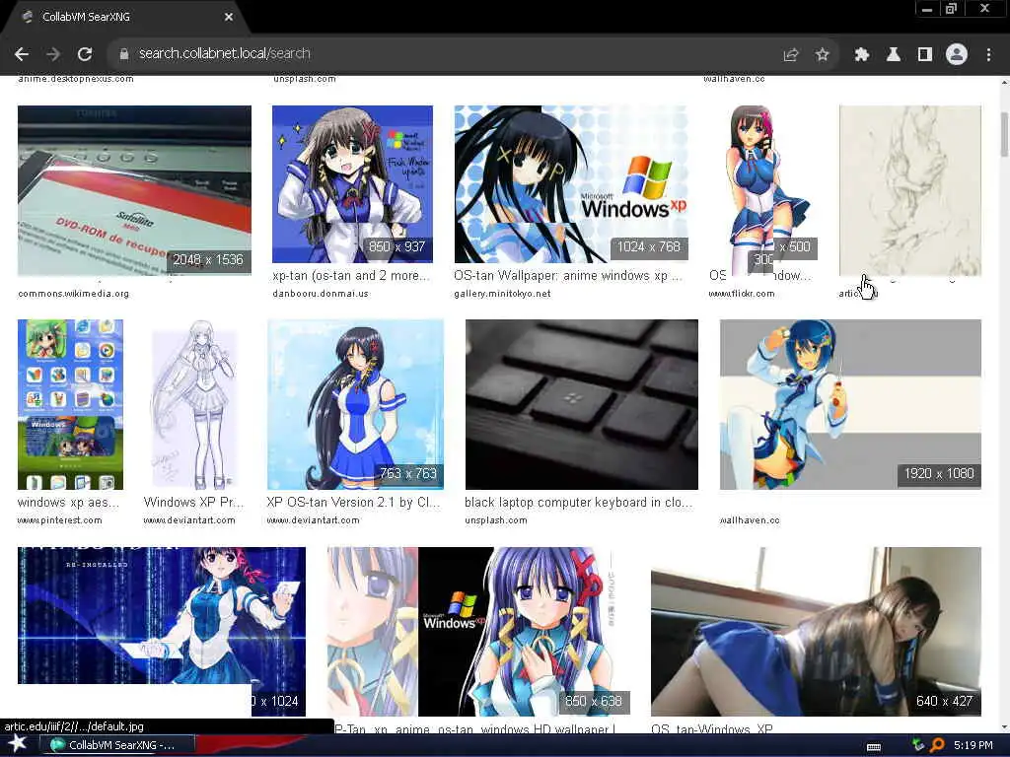Click the page vertical scrollbar thumb
Viewport: 1010px width, 757px height.
click(1004, 134)
